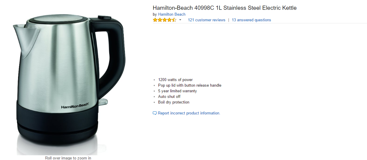Click the first gold rating star
Viewport: 367px width, 160px height.
click(x=155, y=20)
